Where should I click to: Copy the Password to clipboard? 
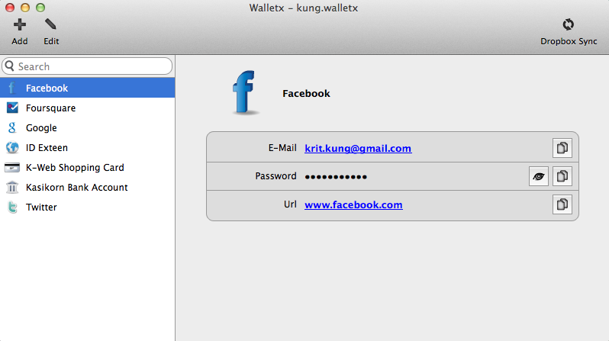[x=562, y=176]
